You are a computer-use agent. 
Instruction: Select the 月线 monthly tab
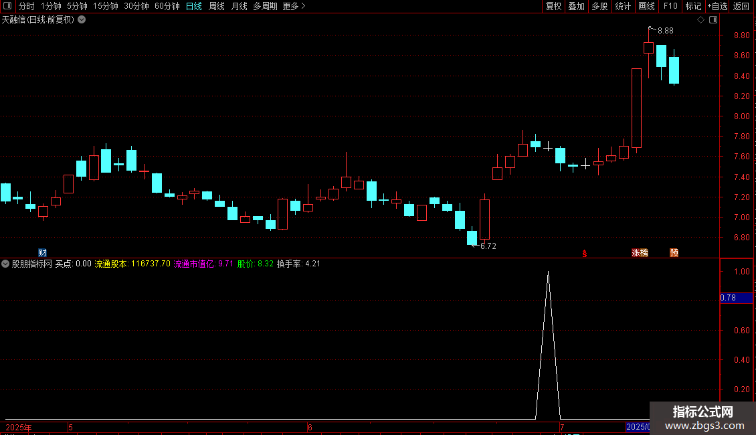click(x=239, y=6)
